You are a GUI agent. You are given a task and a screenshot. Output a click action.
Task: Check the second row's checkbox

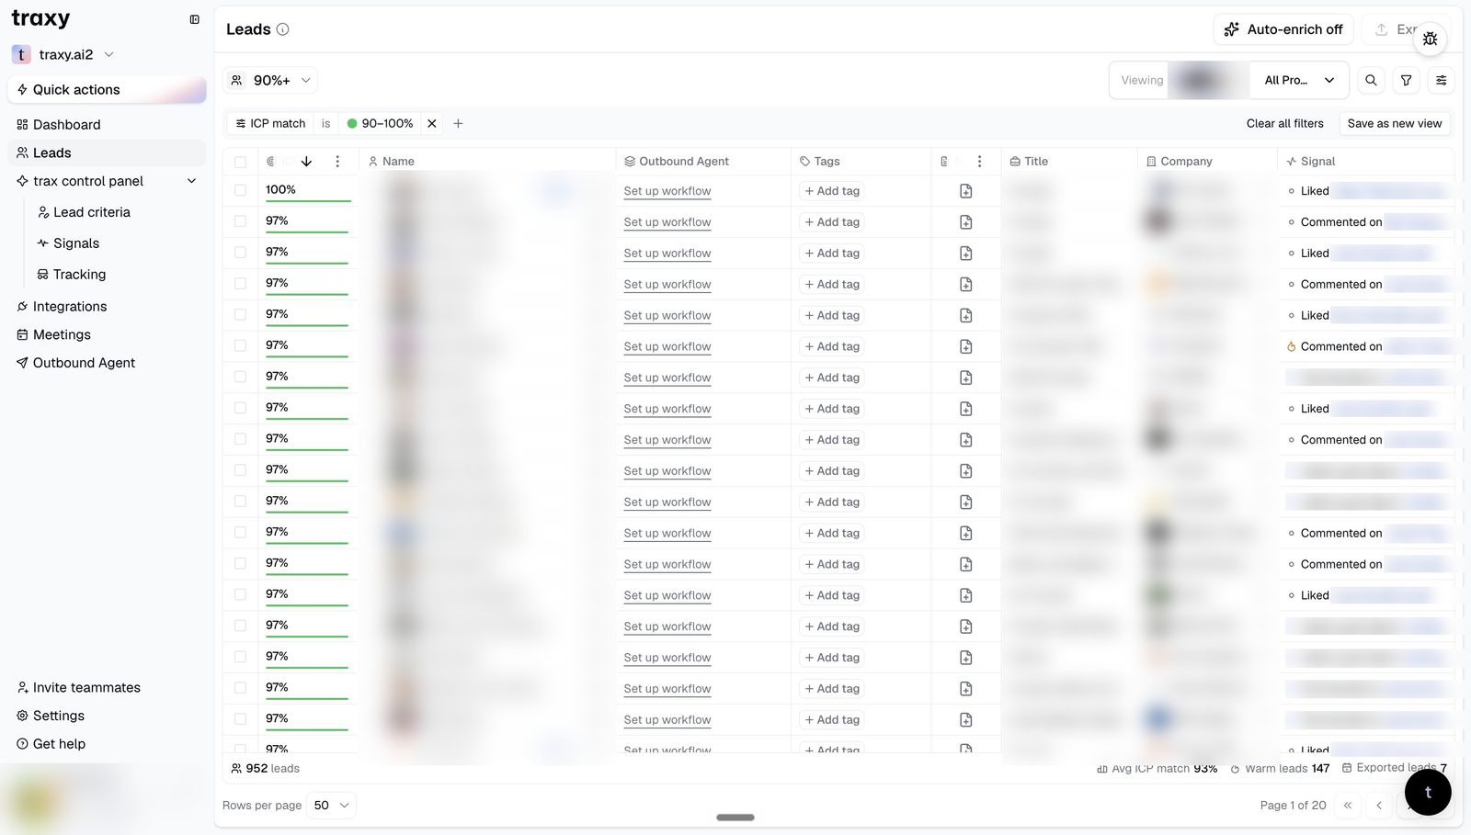coord(240,221)
